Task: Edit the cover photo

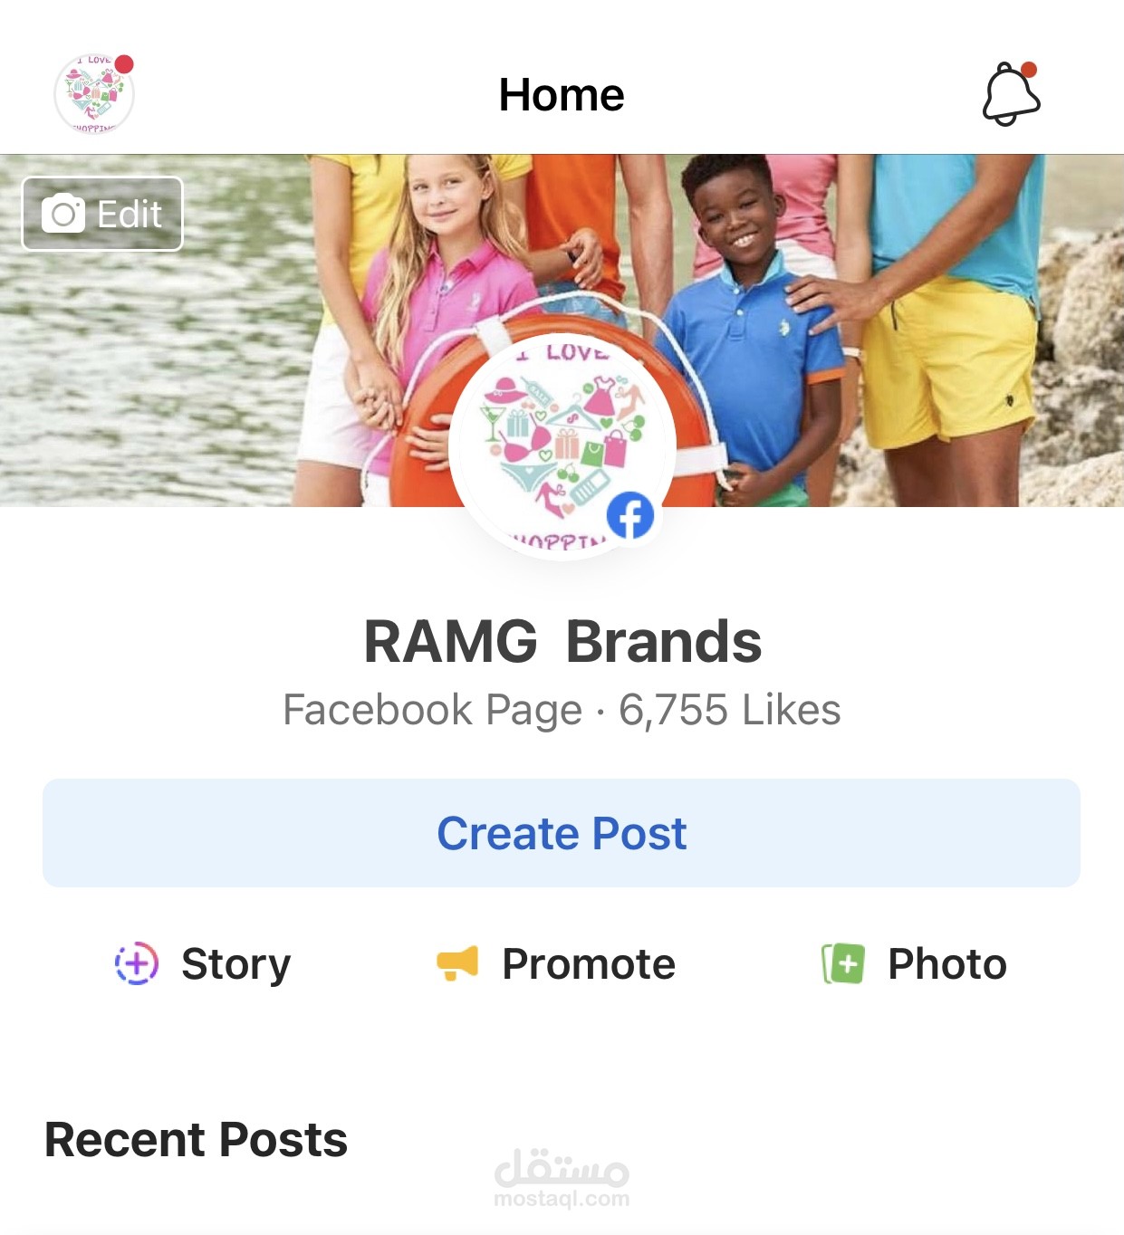Action: click(102, 214)
